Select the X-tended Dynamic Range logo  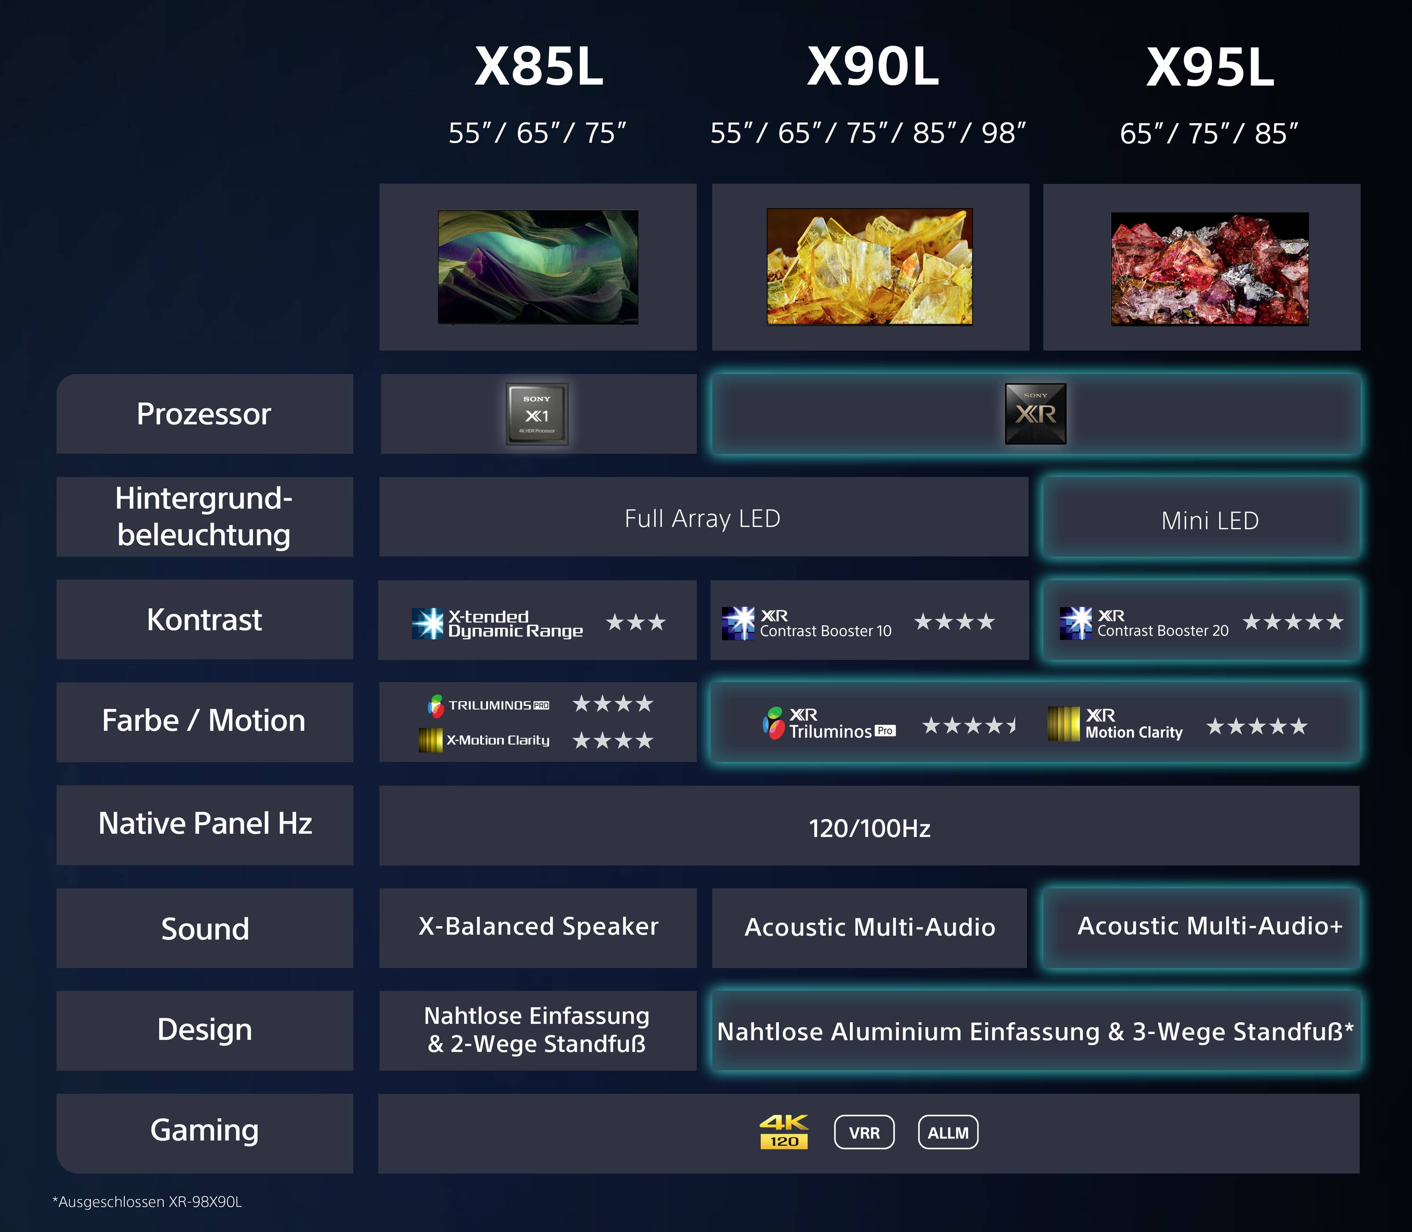point(497,624)
